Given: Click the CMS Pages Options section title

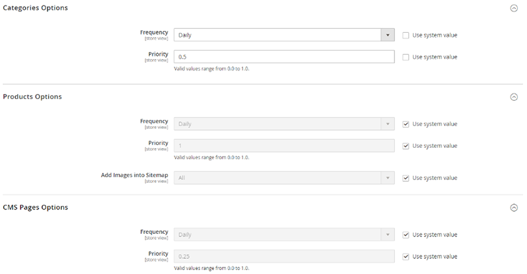Looking at the screenshot, I should click(x=36, y=208).
